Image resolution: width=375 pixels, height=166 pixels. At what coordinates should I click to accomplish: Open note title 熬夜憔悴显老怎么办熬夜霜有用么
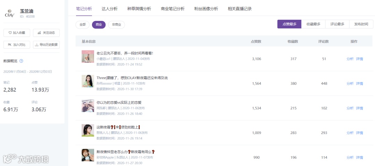126,152
